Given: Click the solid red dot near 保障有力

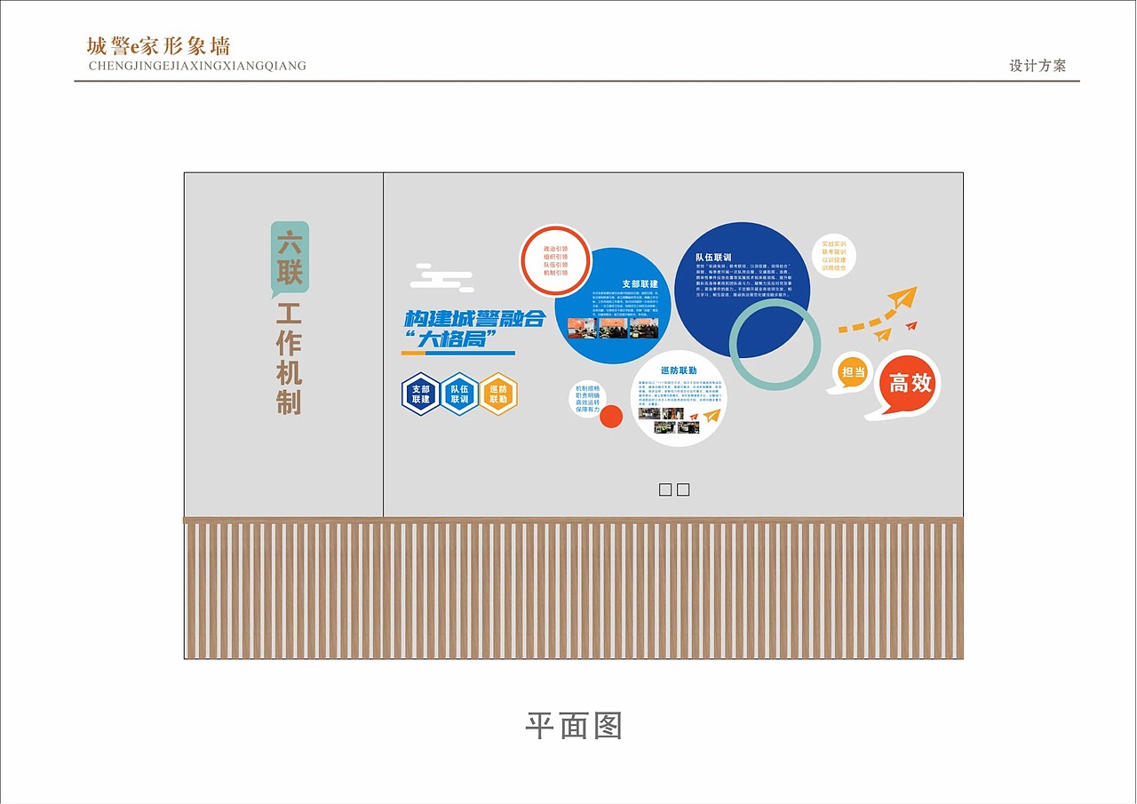Looking at the screenshot, I should point(610,417).
